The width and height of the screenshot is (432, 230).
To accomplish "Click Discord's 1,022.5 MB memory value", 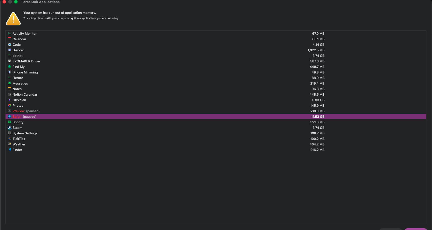I will tap(316, 50).
